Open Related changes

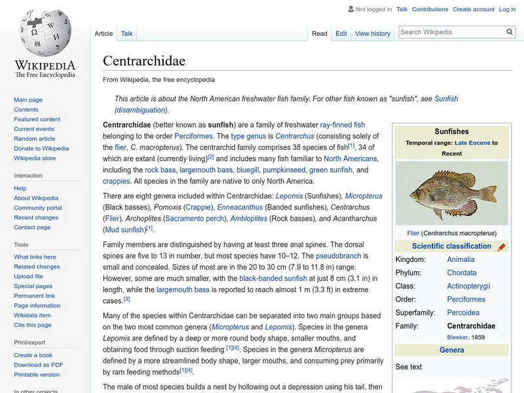[37, 267]
